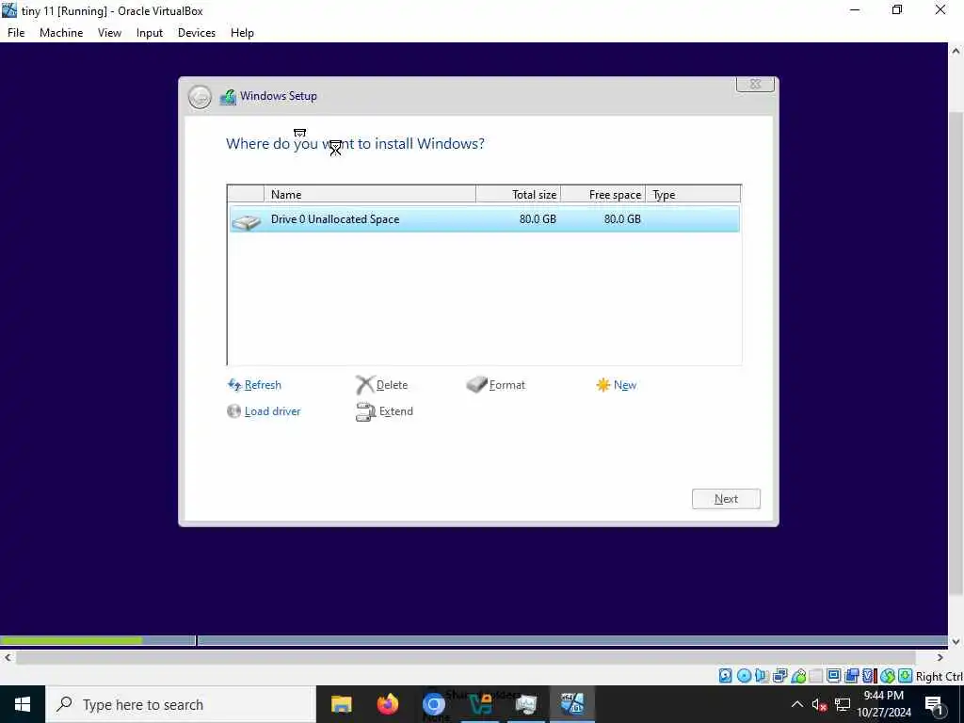
Task: Click the Right Ctrl host key label
Action: click(x=940, y=676)
